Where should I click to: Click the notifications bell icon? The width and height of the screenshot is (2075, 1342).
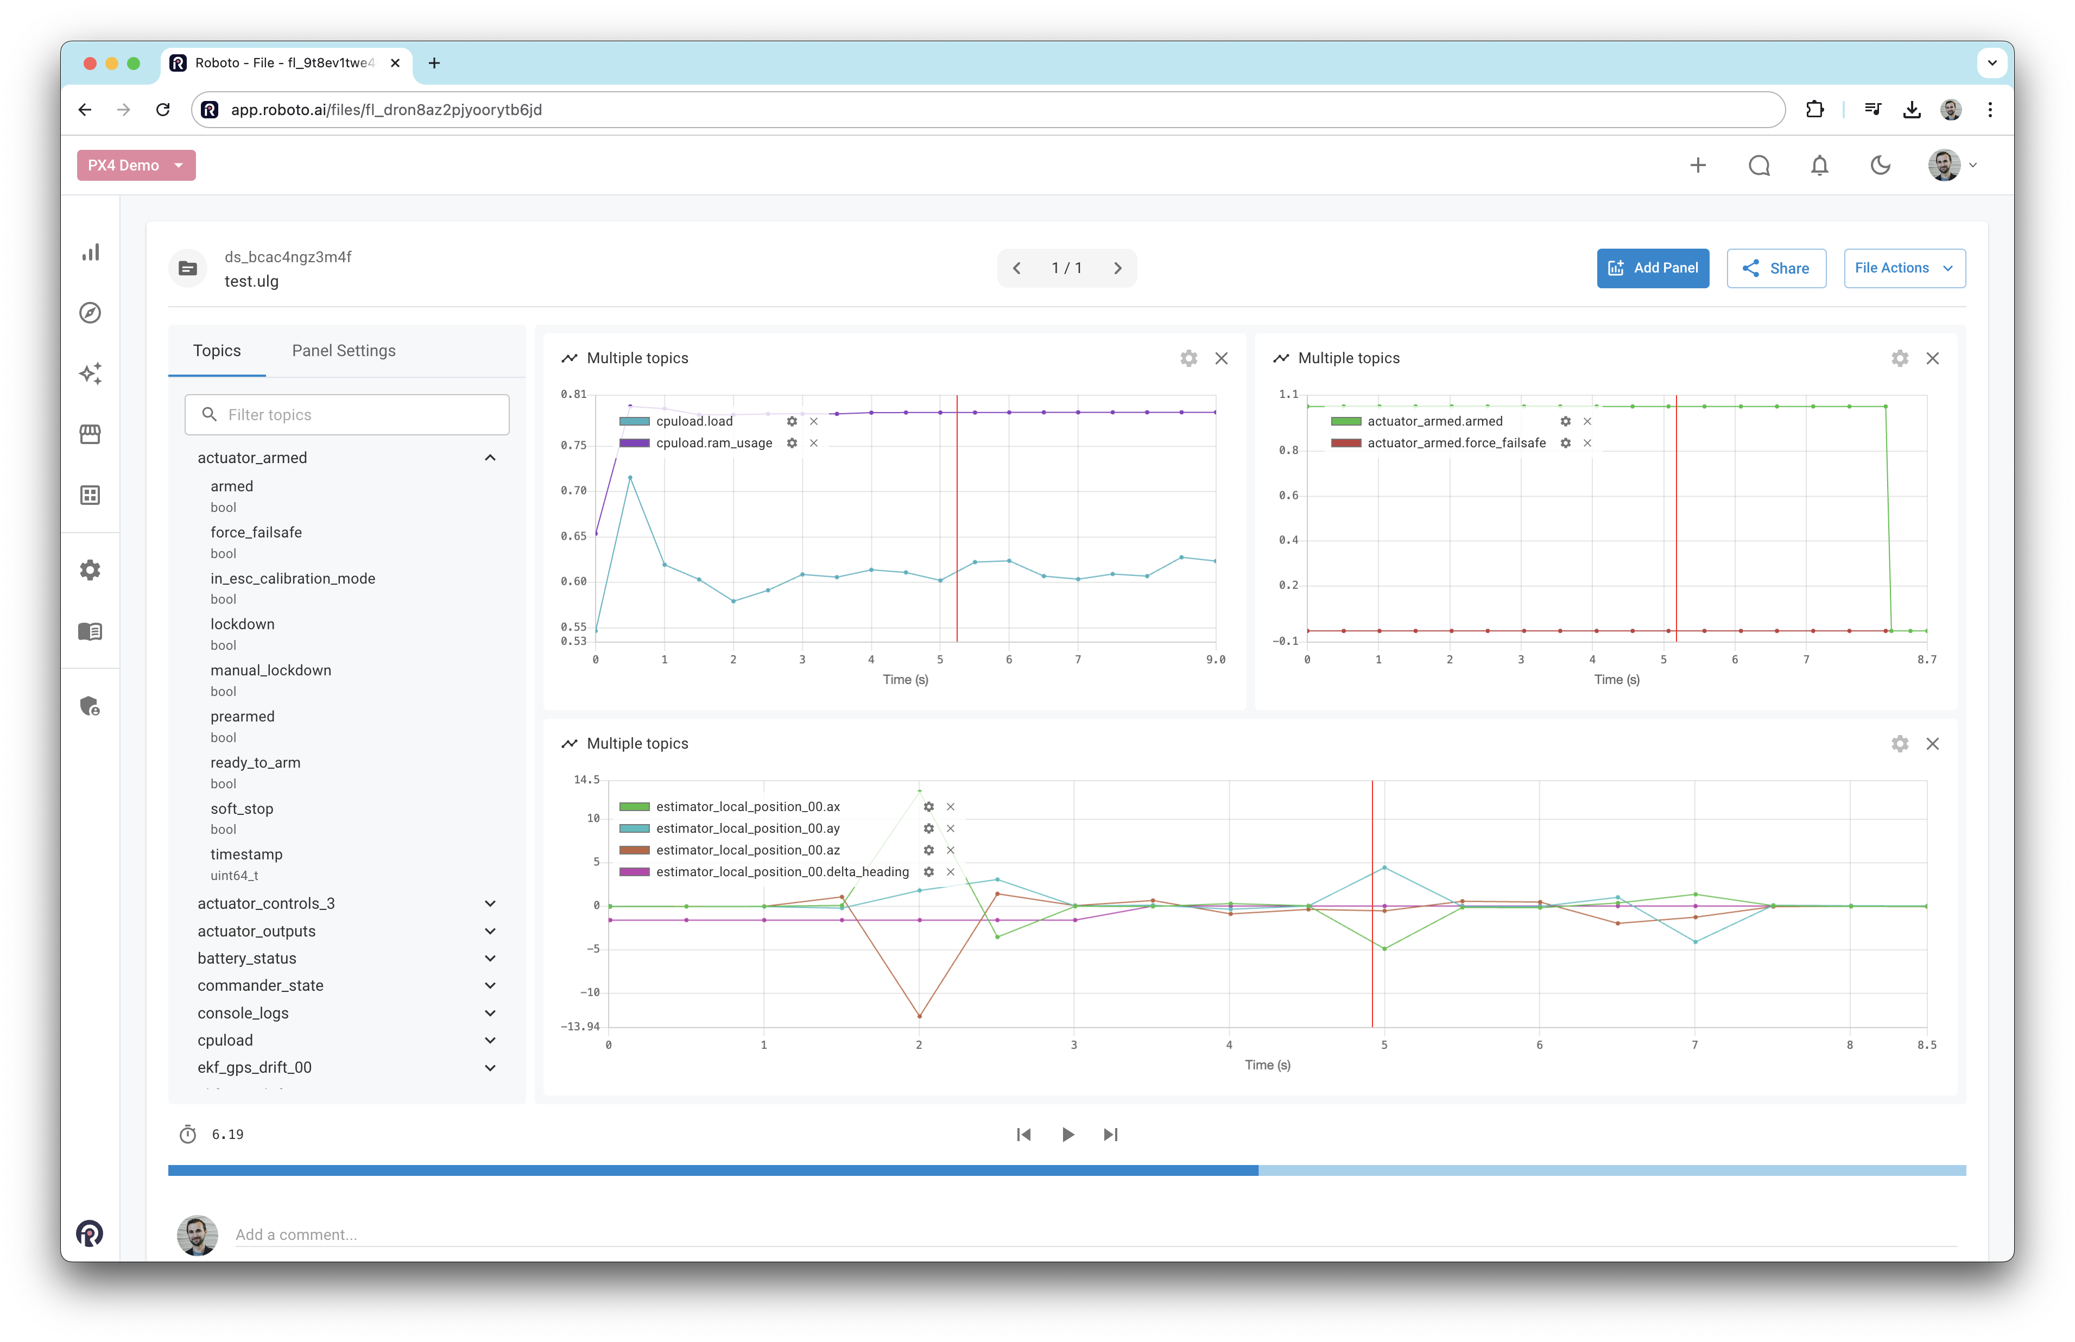pyautogui.click(x=1819, y=166)
